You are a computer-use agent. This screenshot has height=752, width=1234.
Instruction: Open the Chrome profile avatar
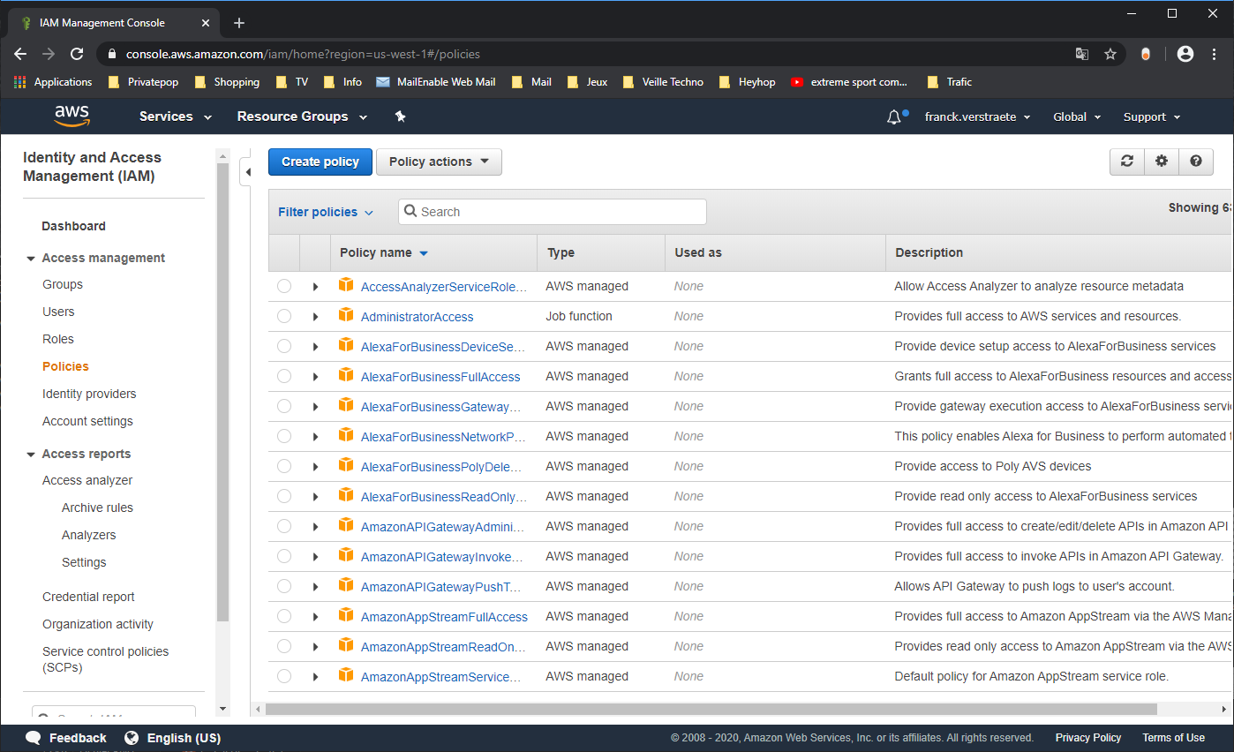point(1185,54)
